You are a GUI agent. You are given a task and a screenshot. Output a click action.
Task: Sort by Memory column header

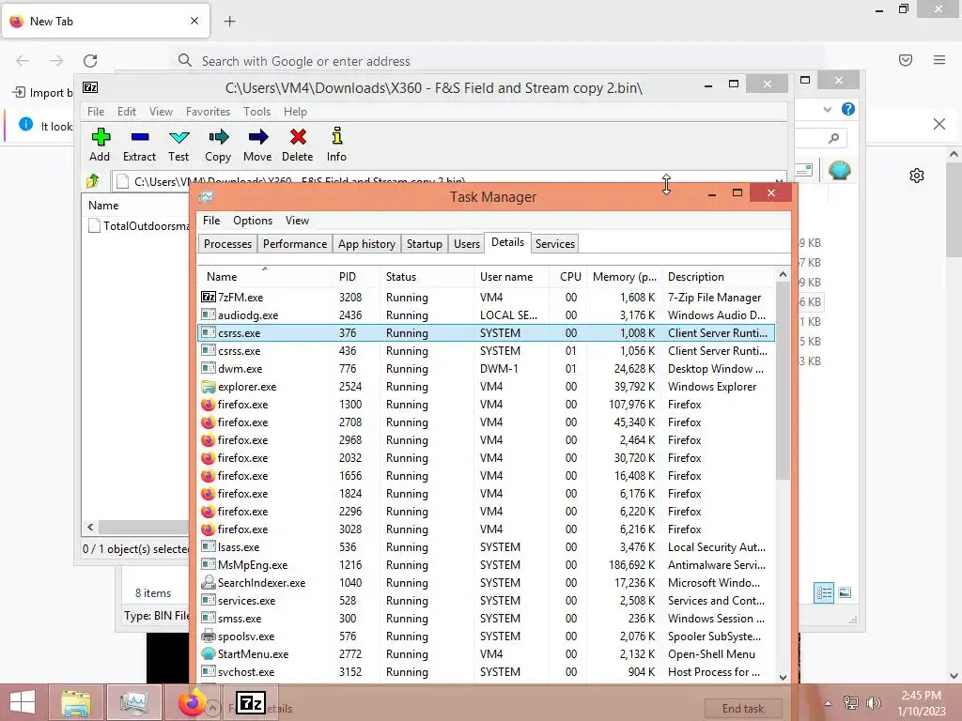[x=624, y=277]
